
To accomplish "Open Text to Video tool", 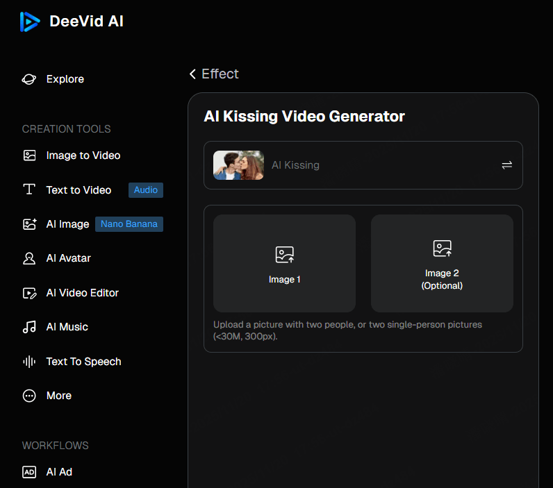I will 79,190.
